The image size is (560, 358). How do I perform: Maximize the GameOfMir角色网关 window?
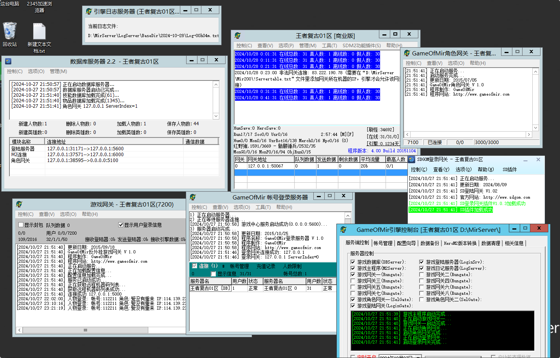[517, 52]
